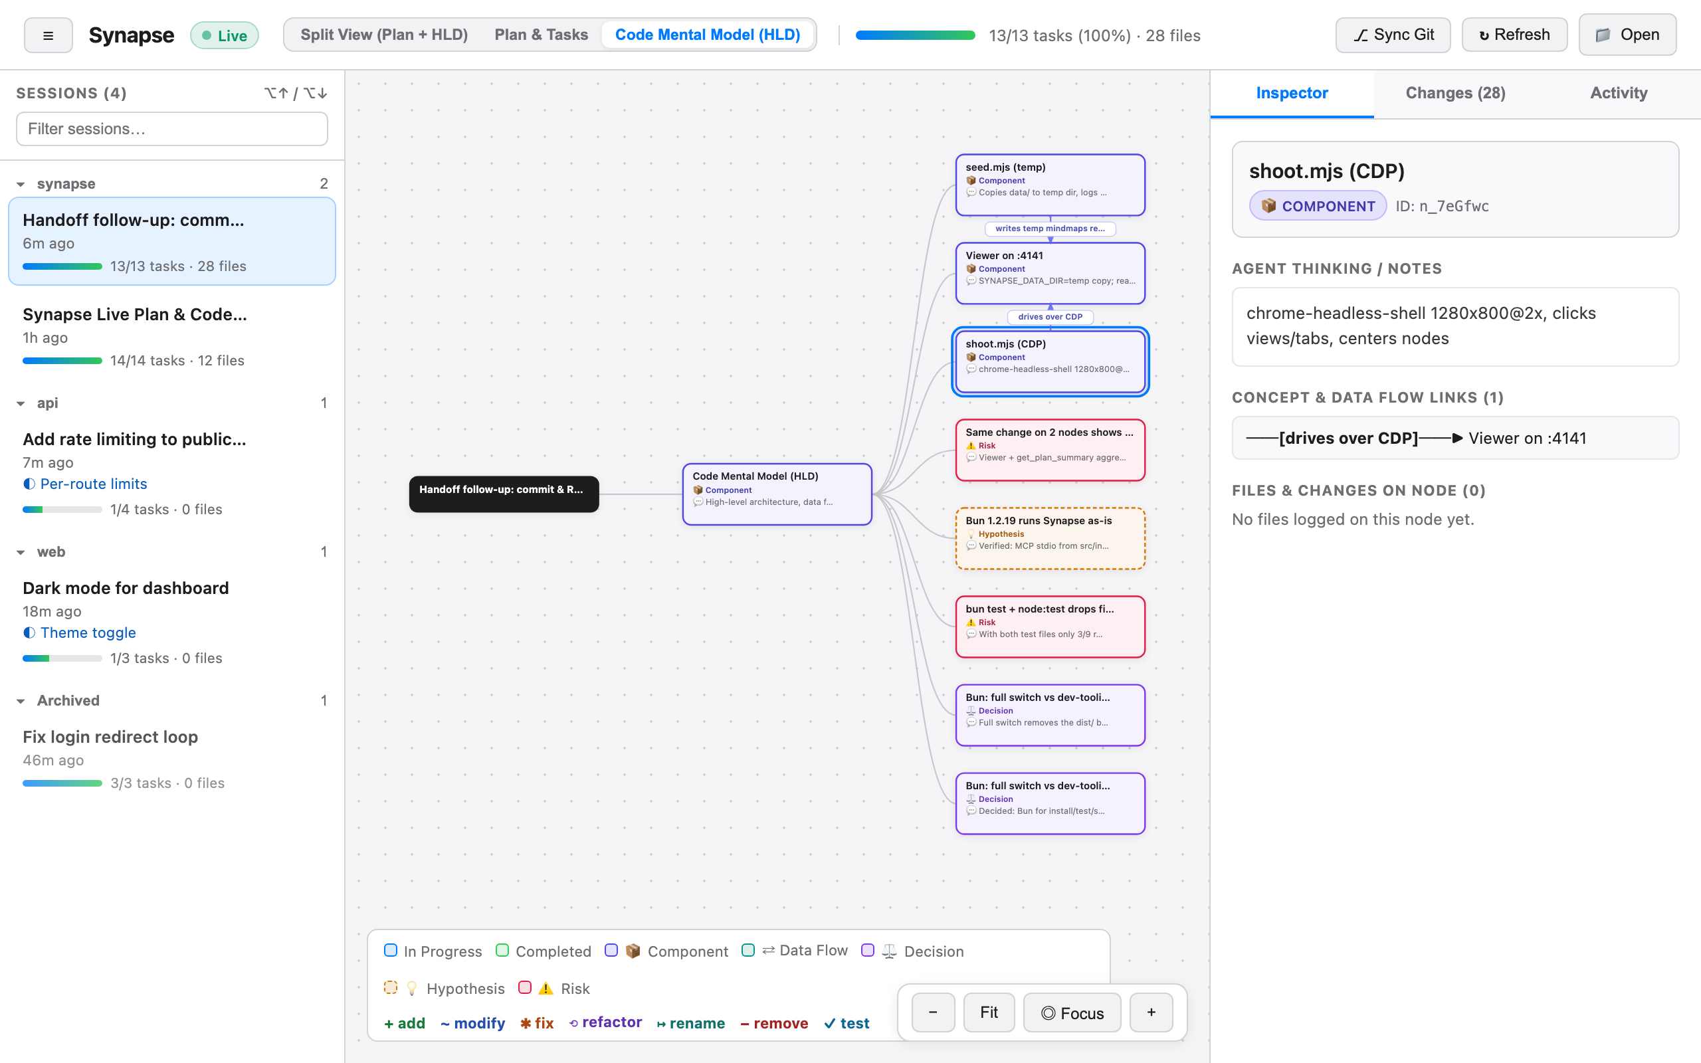
Task: Click the '+ add' change type legend
Action: 405,1024
